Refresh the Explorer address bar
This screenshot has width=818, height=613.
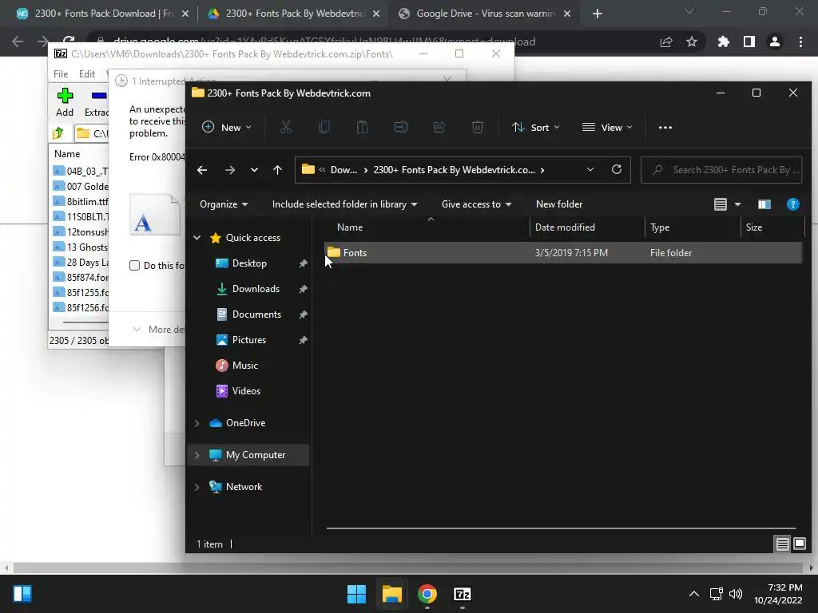click(617, 169)
